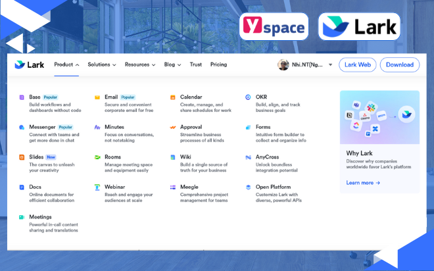Viewport: 434px width, 271px height.
Task: Click the Forms icon
Action: click(x=248, y=127)
